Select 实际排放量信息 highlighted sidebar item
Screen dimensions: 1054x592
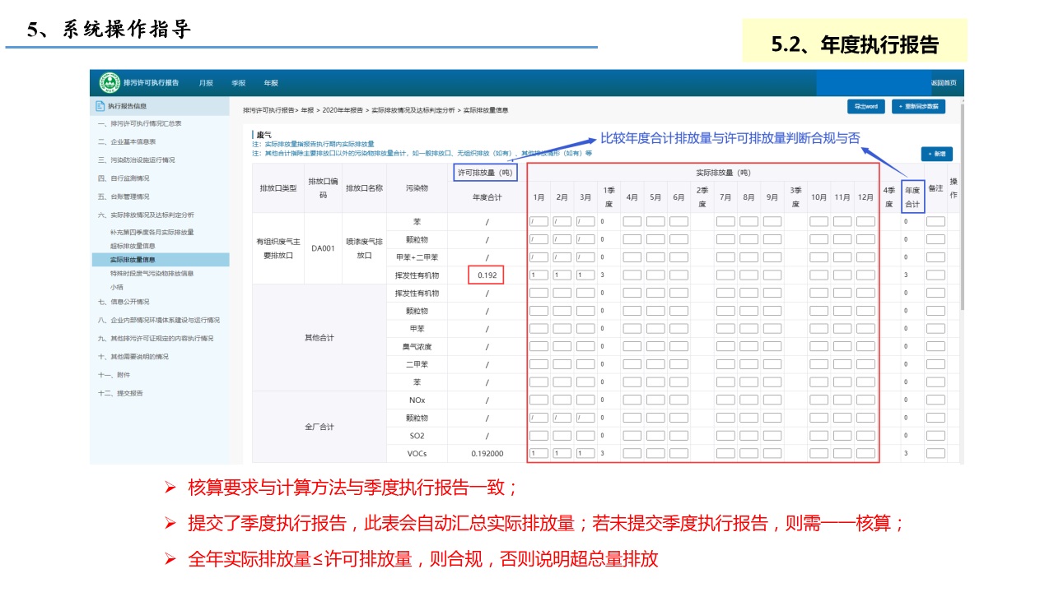click(x=133, y=260)
